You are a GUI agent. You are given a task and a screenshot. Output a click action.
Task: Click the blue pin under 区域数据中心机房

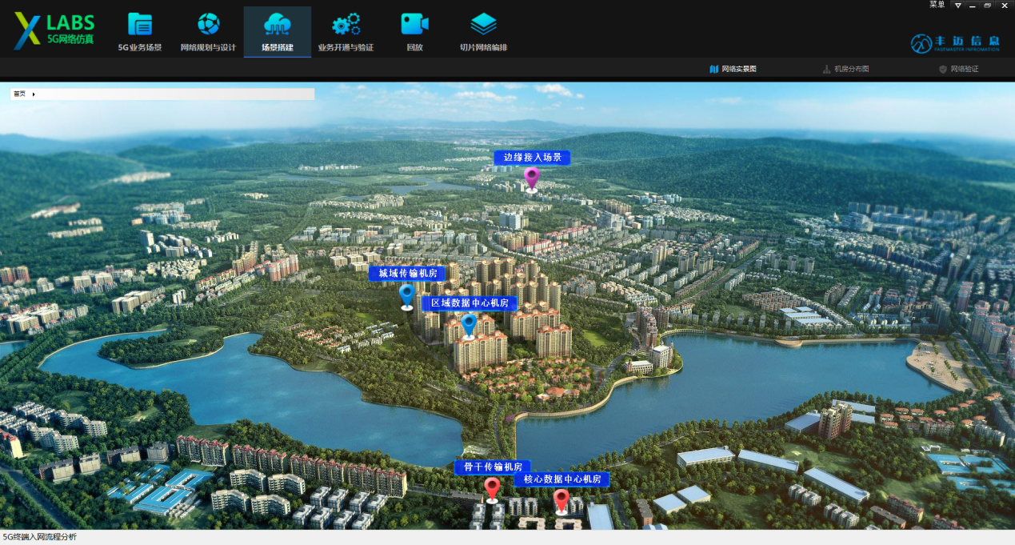[469, 325]
